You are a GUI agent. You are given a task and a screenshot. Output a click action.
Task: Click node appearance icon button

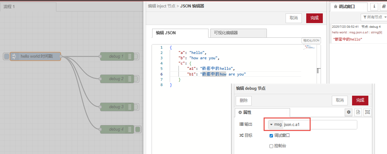(368, 112)
